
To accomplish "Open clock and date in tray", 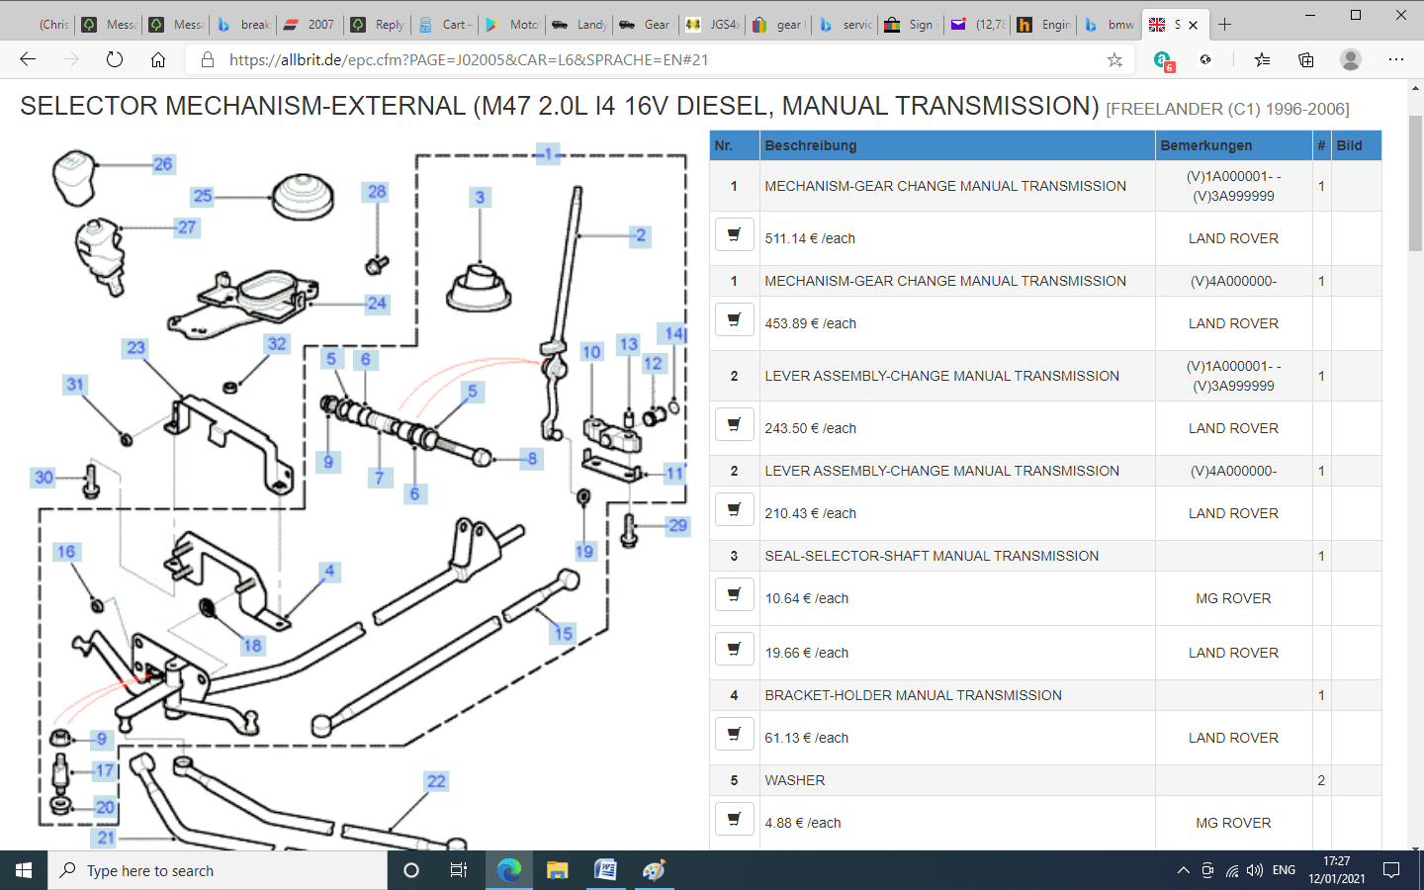I will pos(1336,870).
